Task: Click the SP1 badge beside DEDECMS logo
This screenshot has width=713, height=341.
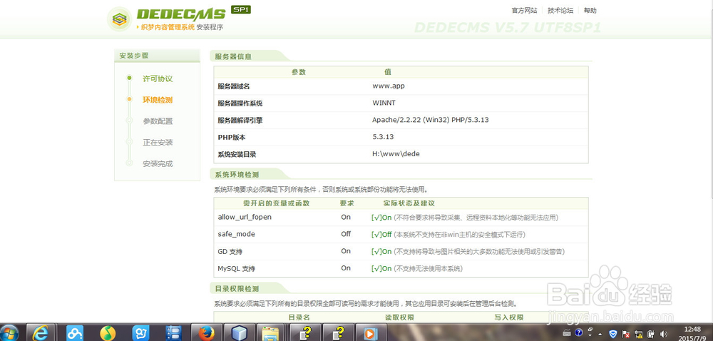Action: click(241, 9)
